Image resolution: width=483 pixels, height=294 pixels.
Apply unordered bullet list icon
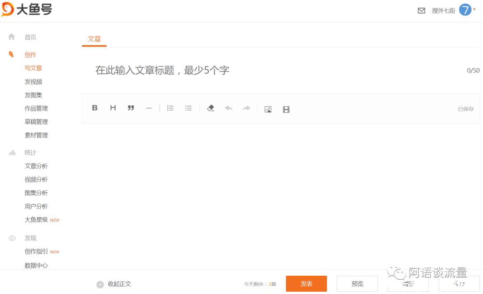coord(189,108)
